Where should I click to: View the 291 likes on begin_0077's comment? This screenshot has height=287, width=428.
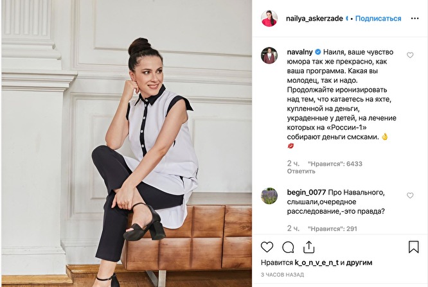pyautogui.click(x=332, y=229)
